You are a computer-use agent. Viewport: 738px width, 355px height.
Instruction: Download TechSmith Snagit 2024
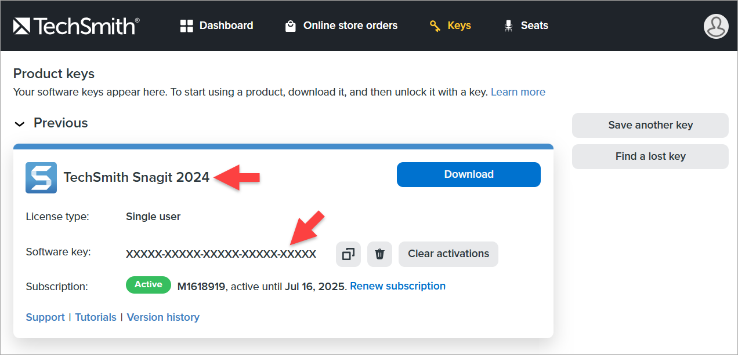click(469, 174)
